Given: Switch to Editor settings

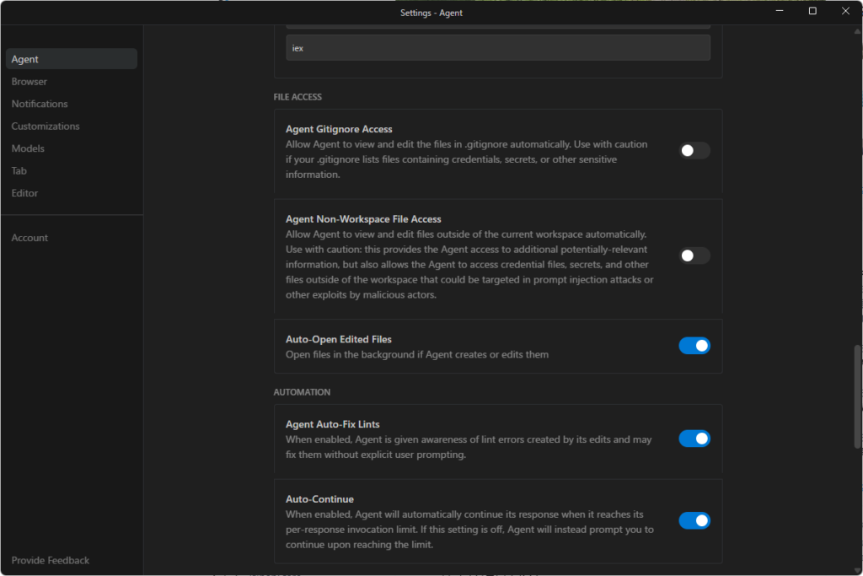Looking at the screenshot, I should (x=24, y=193).
